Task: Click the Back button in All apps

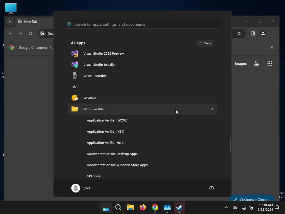Action: (205, 43)
